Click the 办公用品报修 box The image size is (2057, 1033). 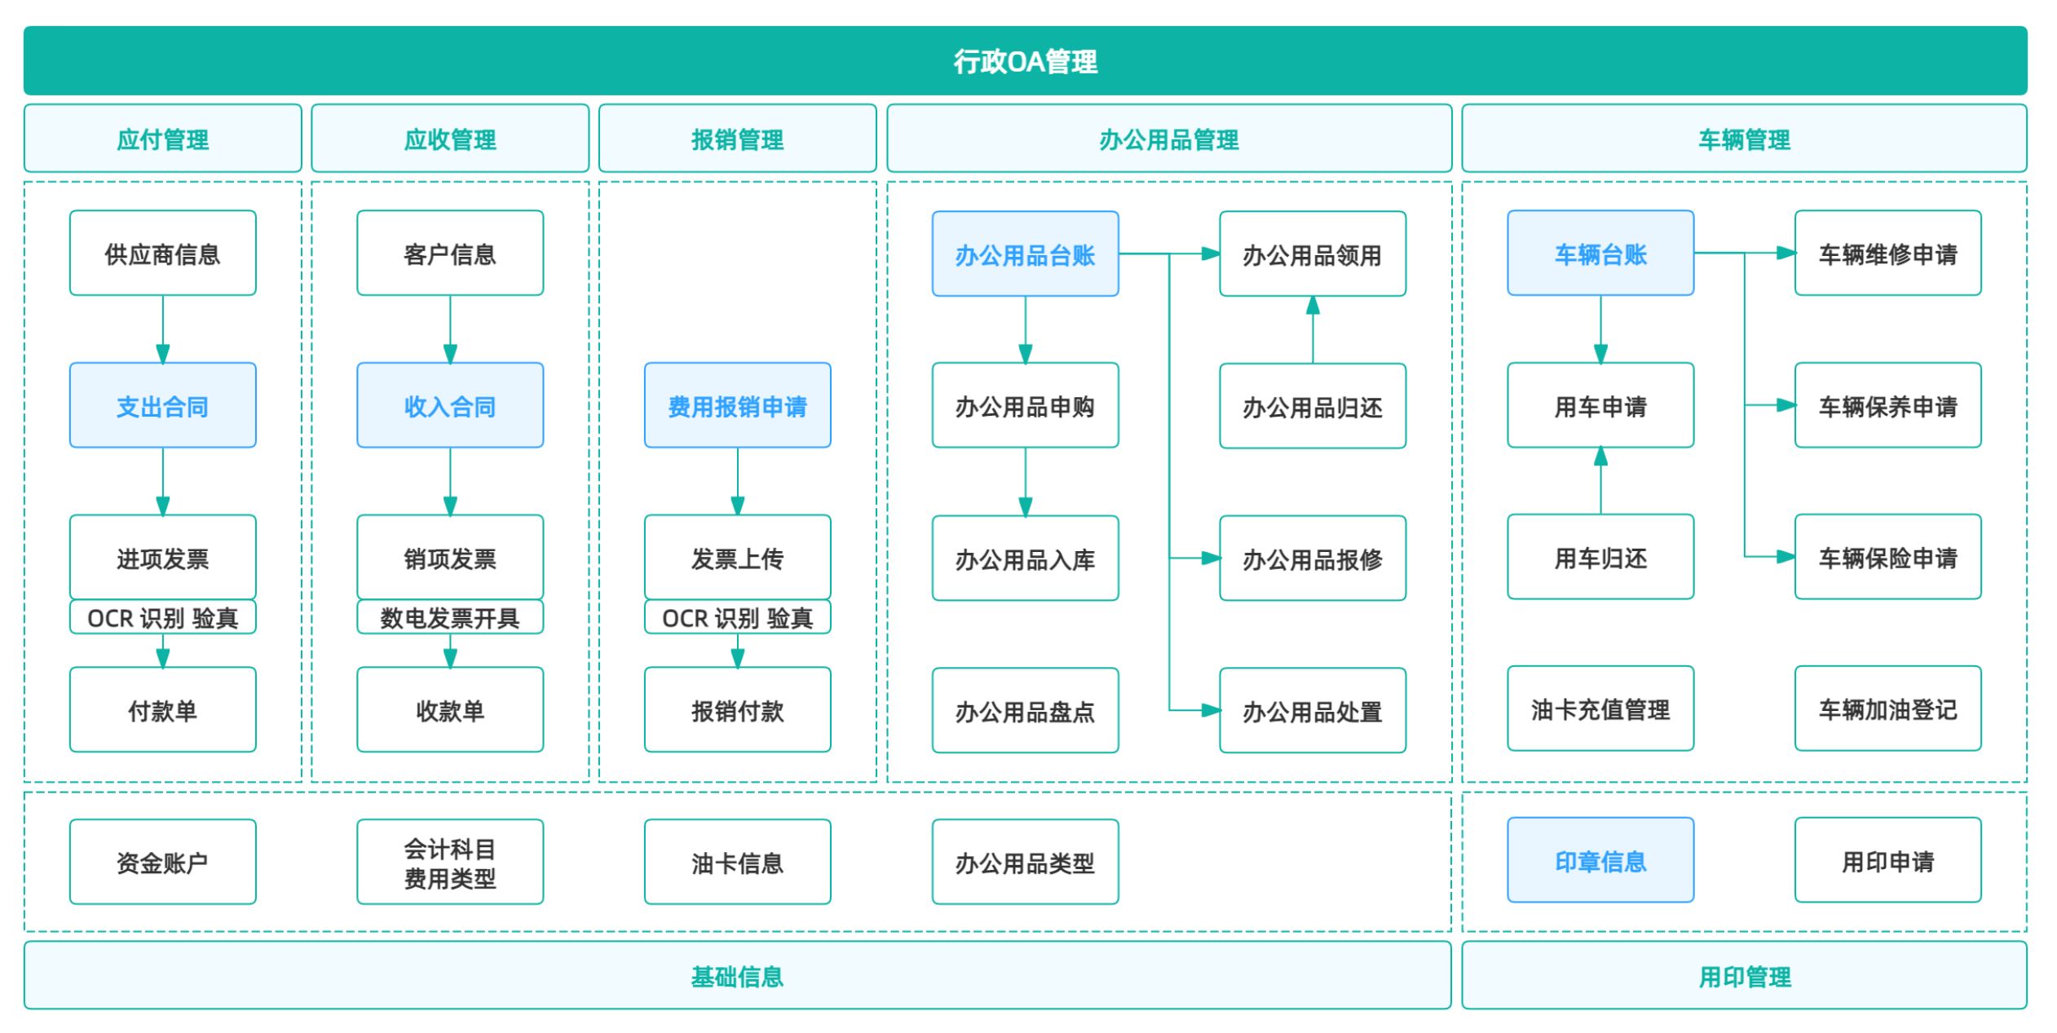click(x=1312, y=558)
